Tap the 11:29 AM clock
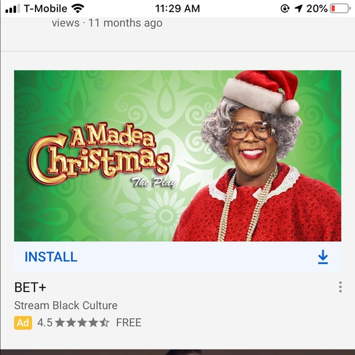355x355 pixels. [177, 9]
